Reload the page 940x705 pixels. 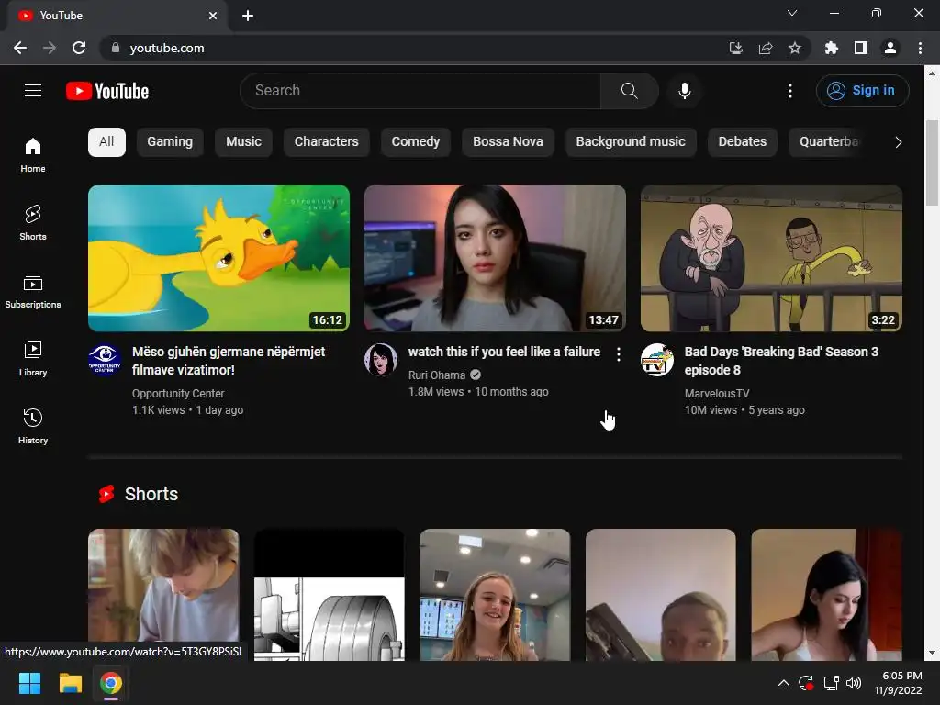(x=79, y=48)
